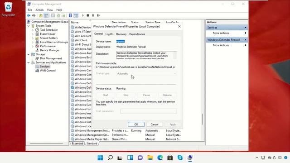Click the Apply button in properties dialog

coord(173,125)
